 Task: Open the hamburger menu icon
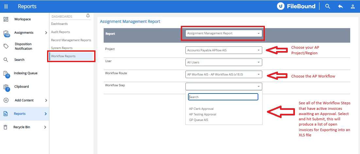(6, 7)
